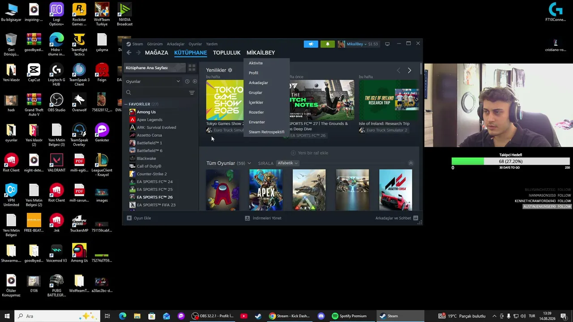Open Spotify Premium from the taskbar

(350, 316)
